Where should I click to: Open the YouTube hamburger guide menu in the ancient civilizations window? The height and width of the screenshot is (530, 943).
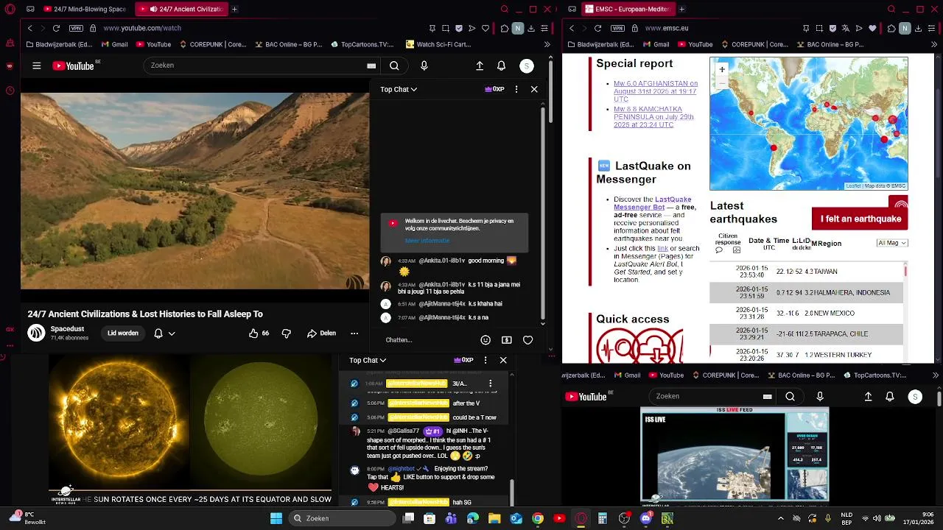[36, 66]
